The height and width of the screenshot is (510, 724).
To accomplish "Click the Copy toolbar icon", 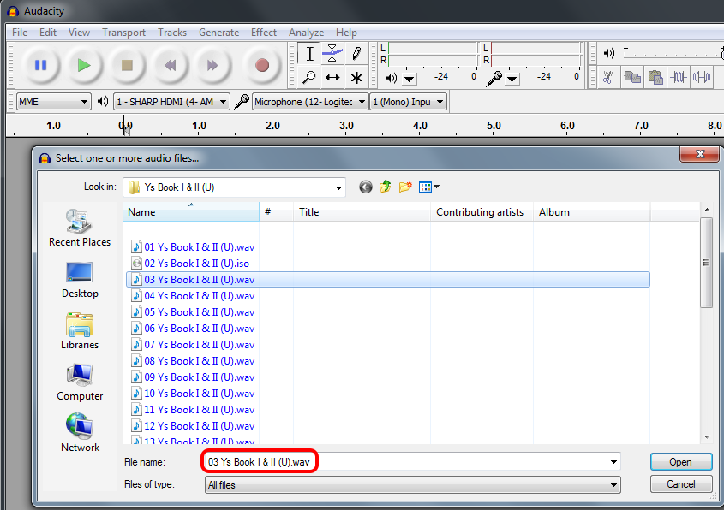I will pyautogui.click(x=632, y=77).
